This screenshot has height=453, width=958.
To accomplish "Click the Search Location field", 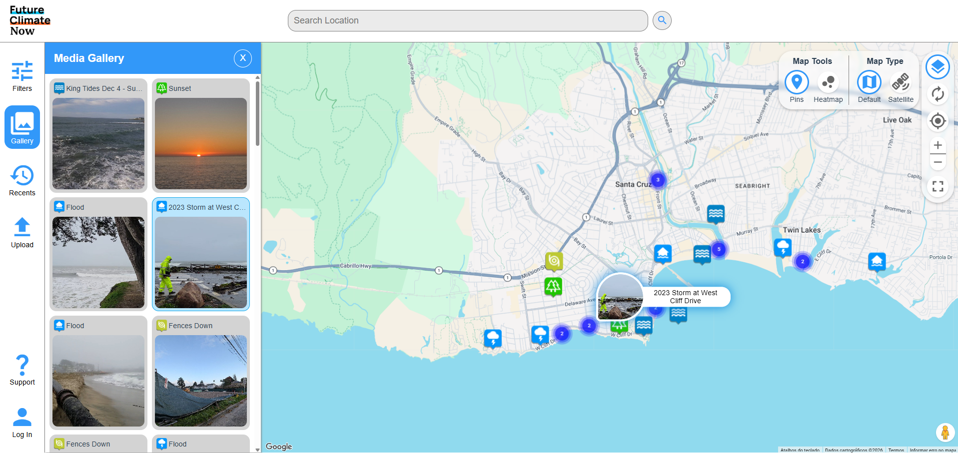I will tap(468, 20).
